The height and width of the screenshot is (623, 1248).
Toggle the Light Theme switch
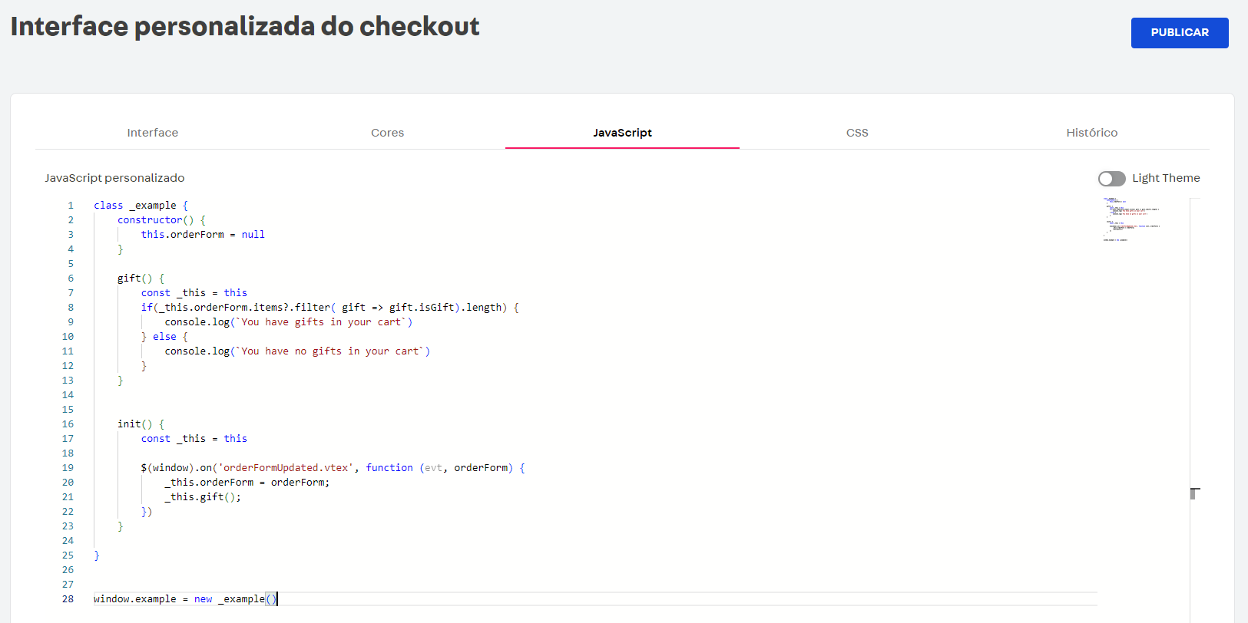pos(1111,179)
